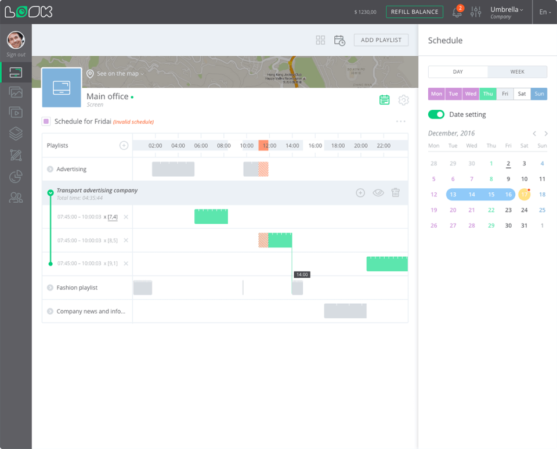Viewport: 557px width, 449px height.
Task: Open the sliders settings icon in header
Action: click(476, 12)
